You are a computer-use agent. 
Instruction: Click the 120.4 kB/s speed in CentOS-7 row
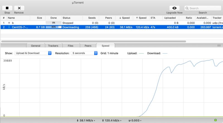pyautogui.click(x=142, y=27)
